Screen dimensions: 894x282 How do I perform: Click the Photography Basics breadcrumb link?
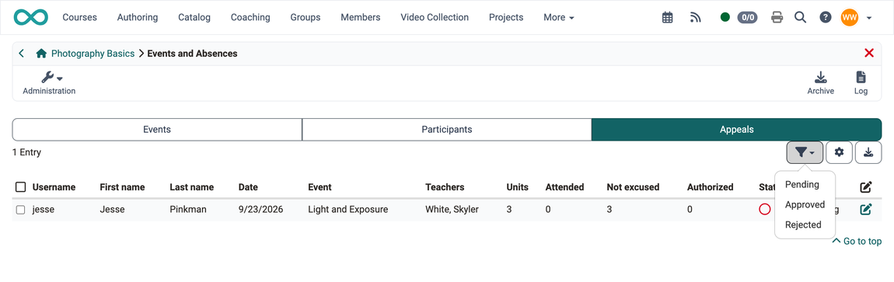tap(93, 54)
